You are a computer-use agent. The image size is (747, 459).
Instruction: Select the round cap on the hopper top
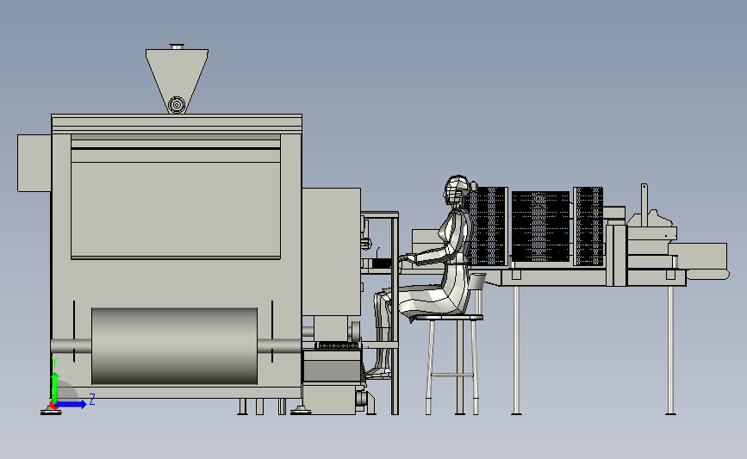[x=177, y=47]
